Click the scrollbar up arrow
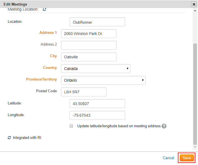This screenshot has height=165, width=198. click(195, 10)
